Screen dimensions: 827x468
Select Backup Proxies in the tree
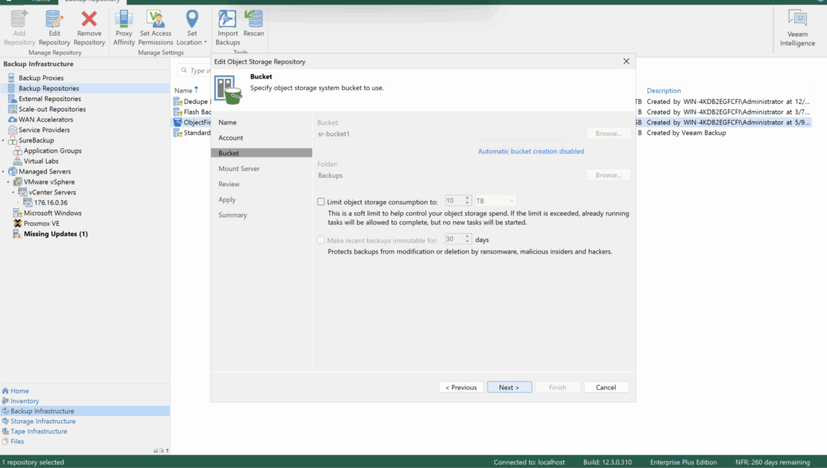40,78
